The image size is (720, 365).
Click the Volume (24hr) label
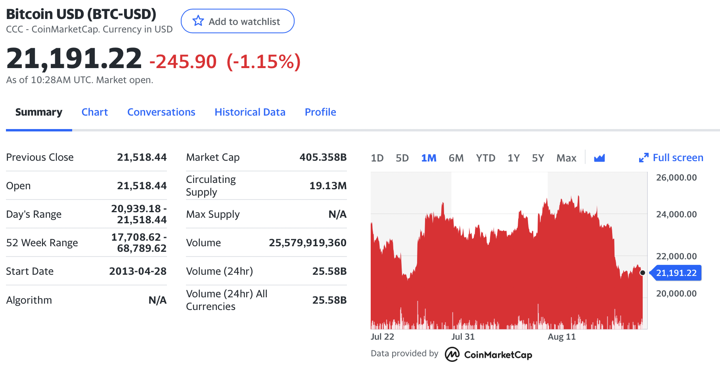coord(219,271)
